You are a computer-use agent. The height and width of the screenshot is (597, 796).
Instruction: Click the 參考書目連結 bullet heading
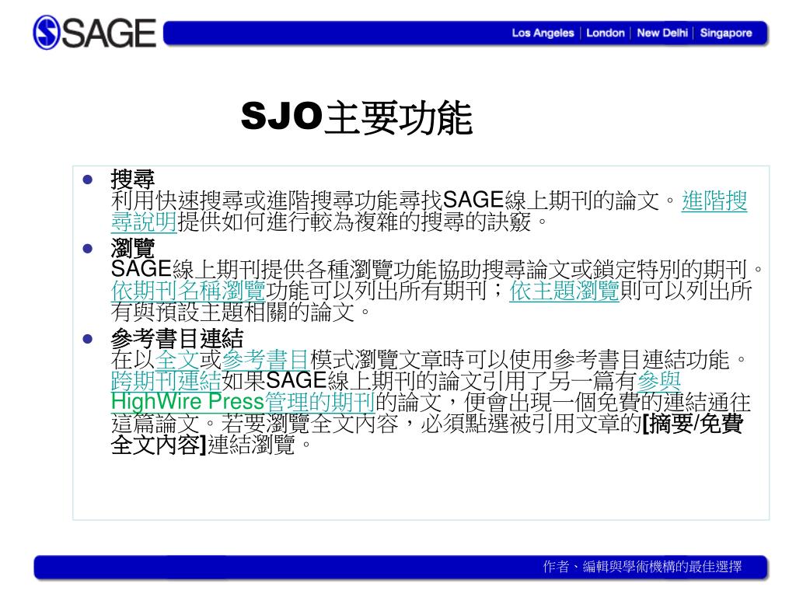click(x=177, y=338)
